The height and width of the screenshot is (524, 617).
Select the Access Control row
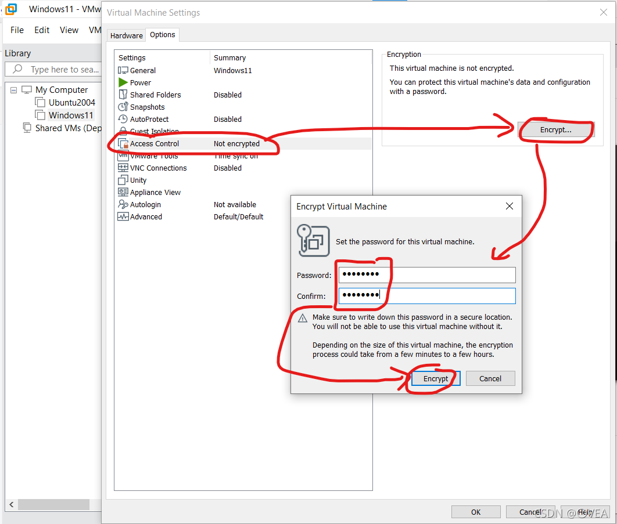[x=243, y=143]
